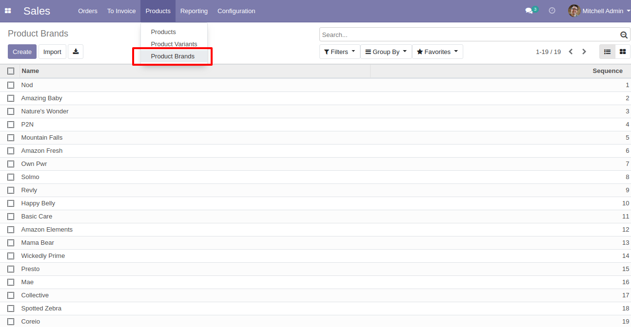Check the Amazon Fresh row checkbox
This screenshot has height=327, width=631.
click(x=11, y=151)
